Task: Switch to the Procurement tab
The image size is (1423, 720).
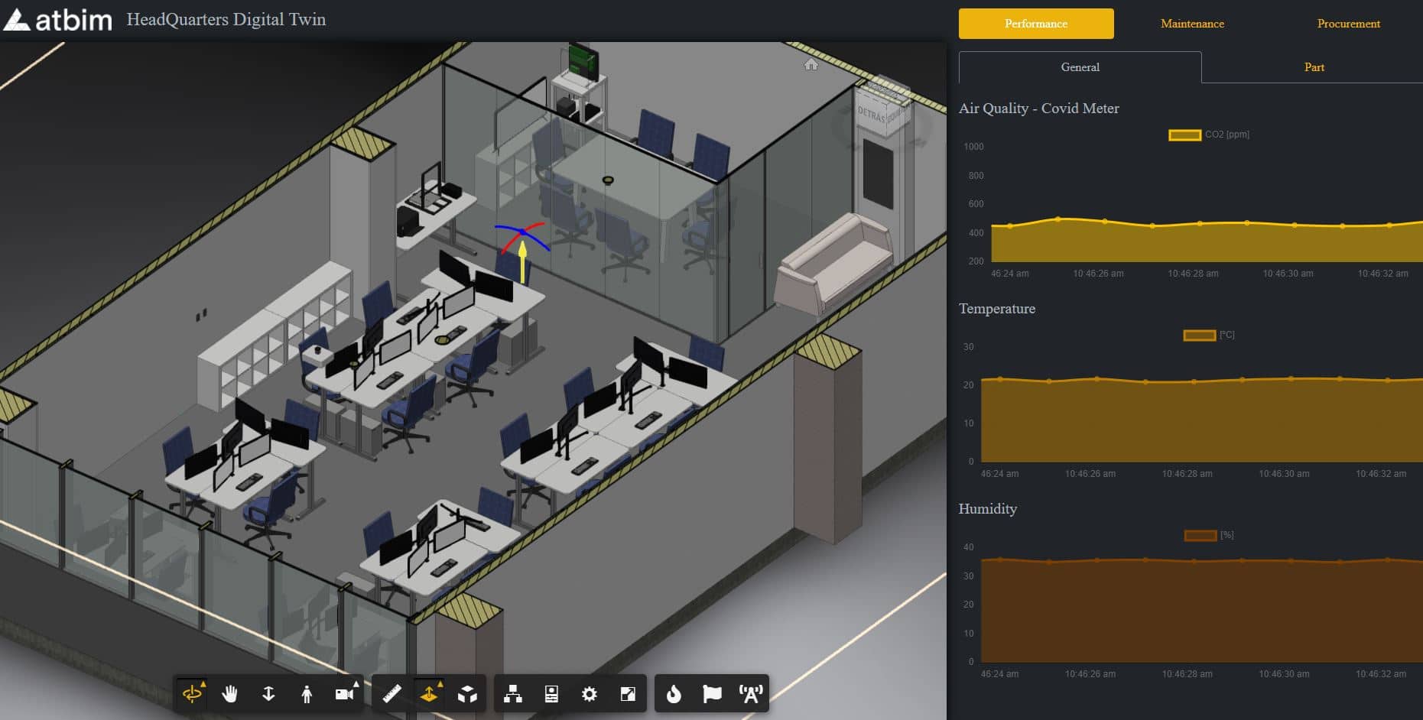Action: (x=1348, y=24)
